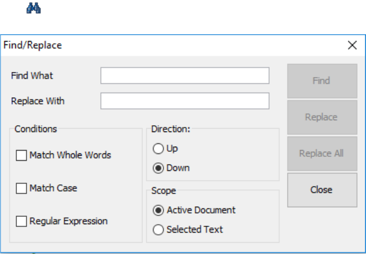Click the Find What label
The image size is (366, 254).
tap(32, 75)
